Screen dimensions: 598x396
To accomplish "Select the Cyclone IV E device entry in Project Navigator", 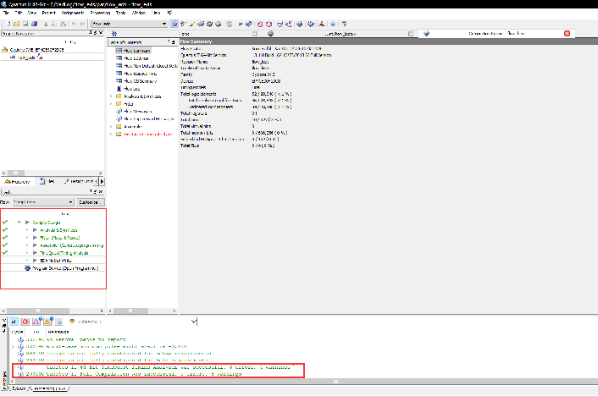I will pos(36,50).
